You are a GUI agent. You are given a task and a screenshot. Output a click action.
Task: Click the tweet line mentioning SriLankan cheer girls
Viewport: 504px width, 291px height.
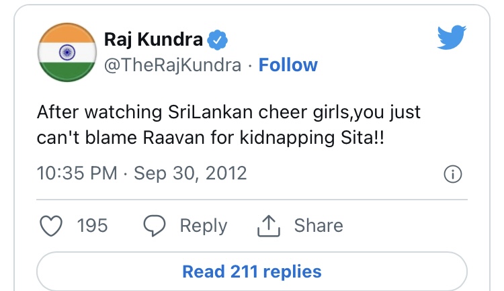point(228,110)
